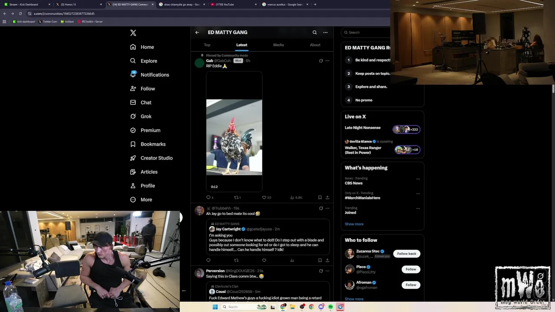The image size is (555, 312).
Task: Open Creator Studio in the sidebar
Action: click(x=151, y=158)
